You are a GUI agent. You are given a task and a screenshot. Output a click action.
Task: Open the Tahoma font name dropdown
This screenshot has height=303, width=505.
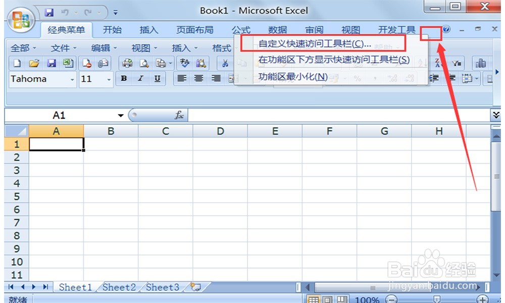[x=72, y=79]
